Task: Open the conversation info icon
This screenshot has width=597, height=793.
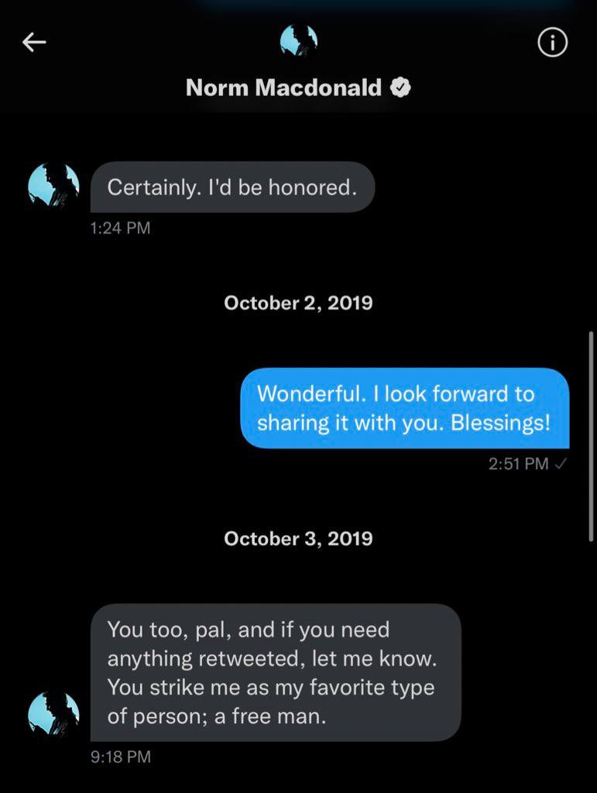Action: point(552,44)
